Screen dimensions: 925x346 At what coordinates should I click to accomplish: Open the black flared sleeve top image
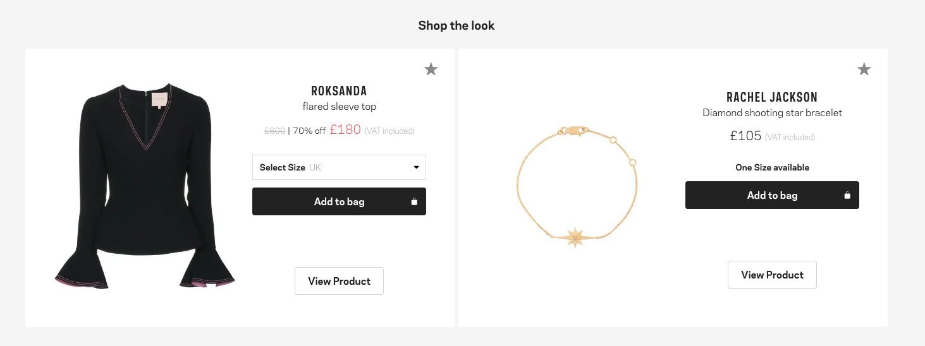click(145, 186)
